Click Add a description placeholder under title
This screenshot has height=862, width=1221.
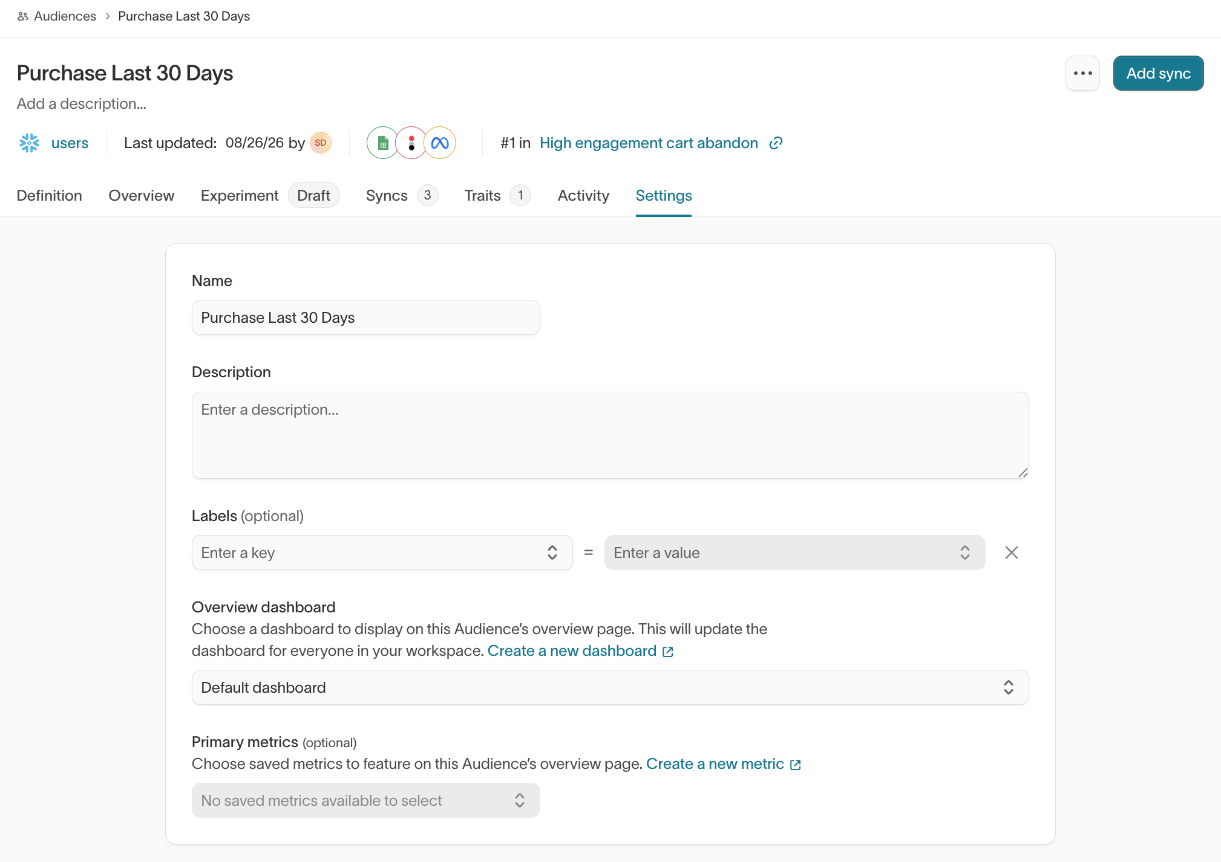tap(82, 104)
